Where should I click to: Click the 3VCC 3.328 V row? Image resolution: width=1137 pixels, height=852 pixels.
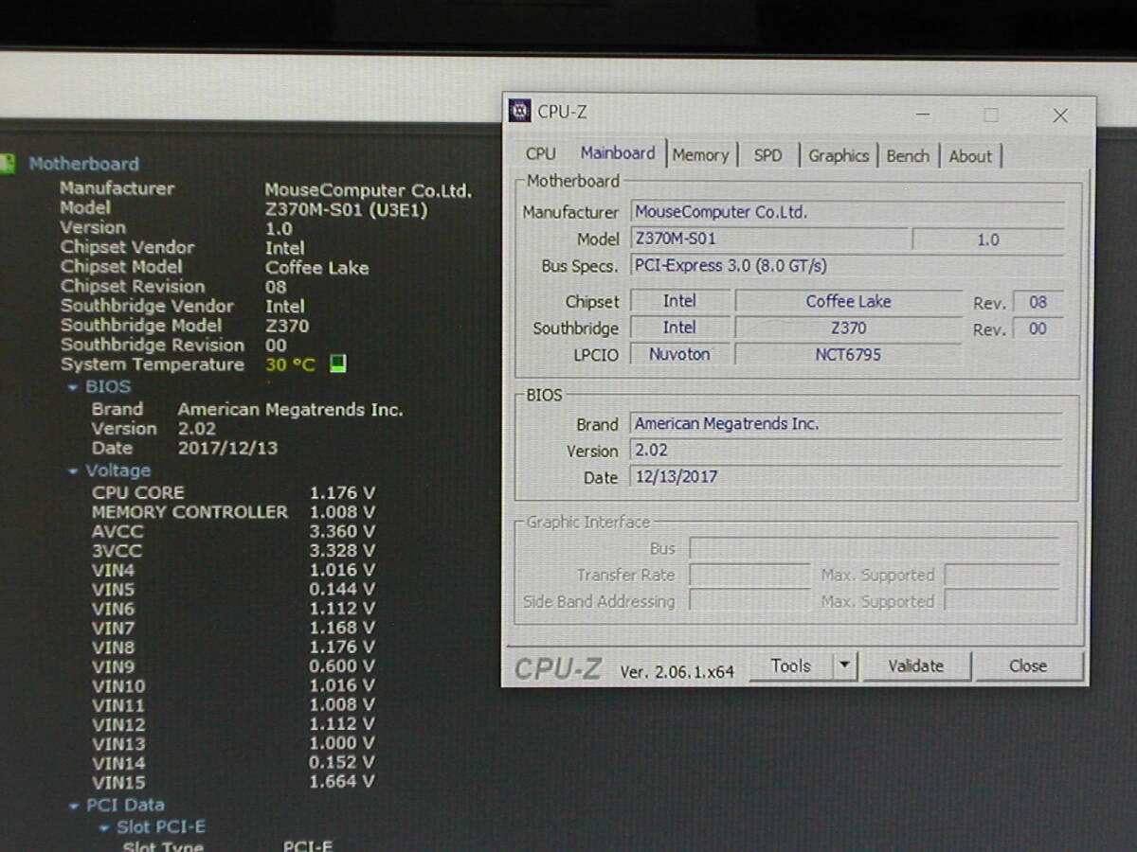coord(233,550)
